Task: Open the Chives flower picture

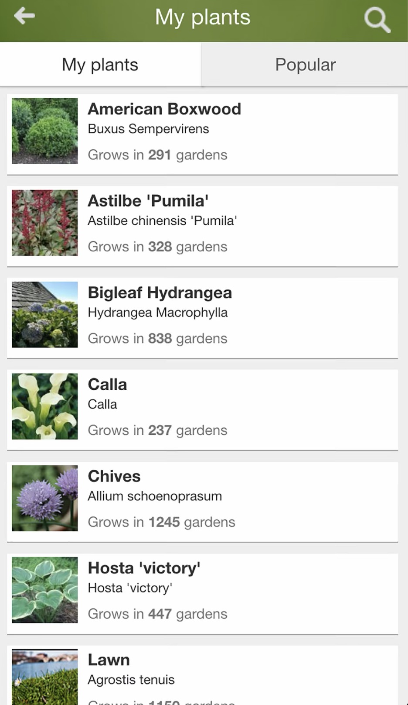Action: pyautogui.click(x=45, y=498)
